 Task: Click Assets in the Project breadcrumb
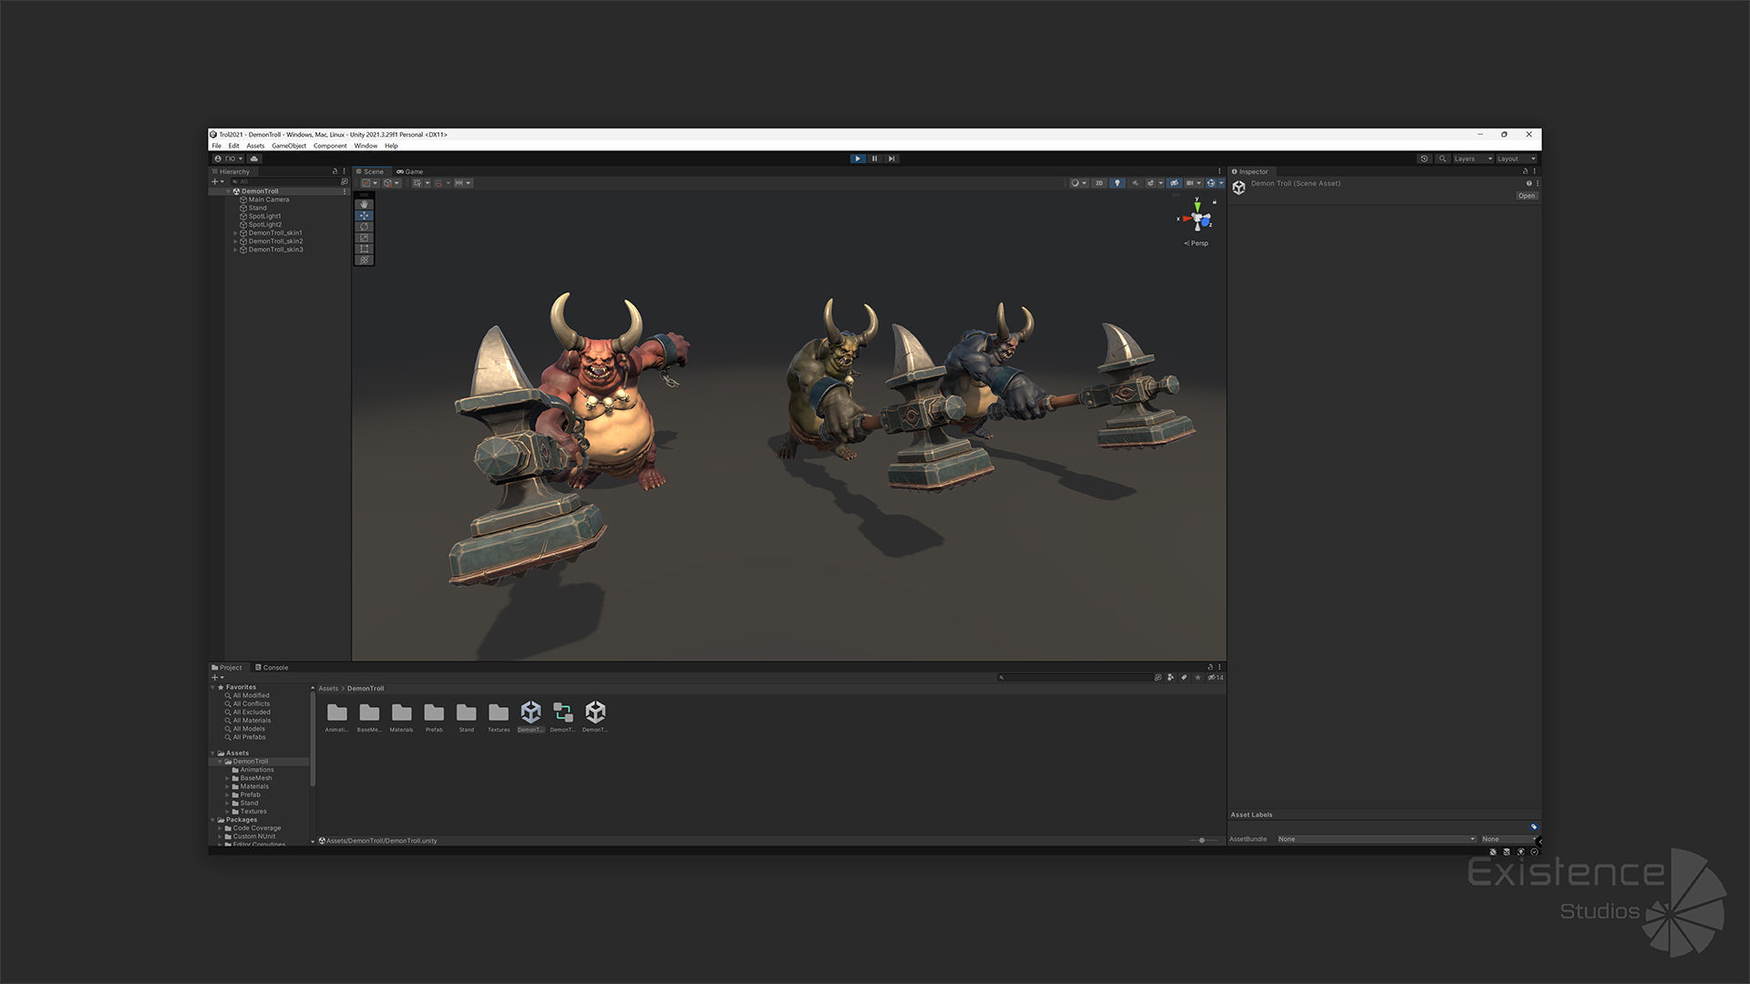pos(328,689)
